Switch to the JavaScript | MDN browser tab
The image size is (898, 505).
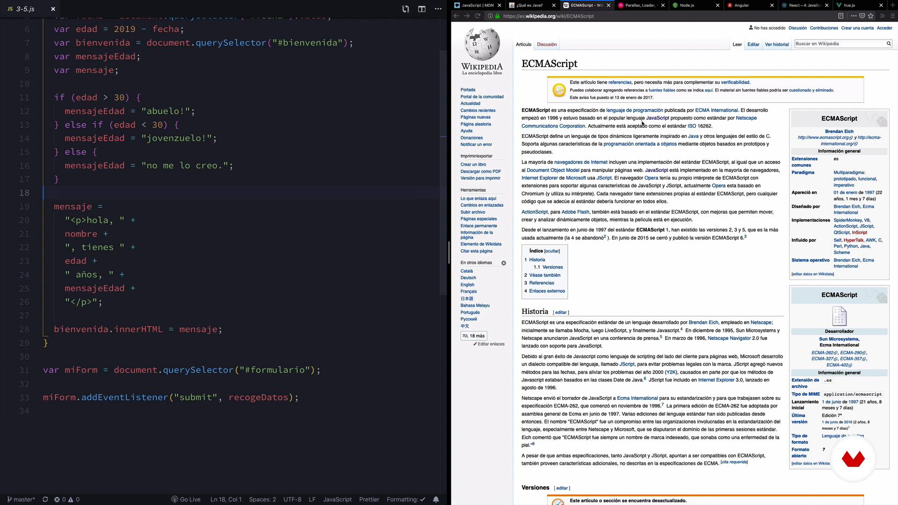[478, 5]
